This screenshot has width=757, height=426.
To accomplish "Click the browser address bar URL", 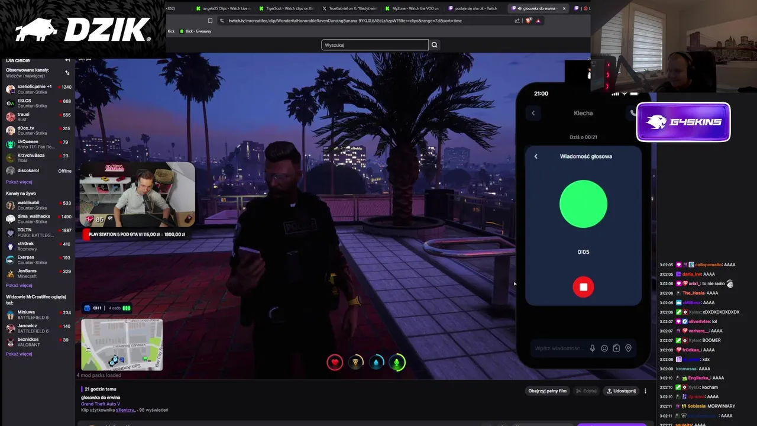I will [x=345, y=21].
